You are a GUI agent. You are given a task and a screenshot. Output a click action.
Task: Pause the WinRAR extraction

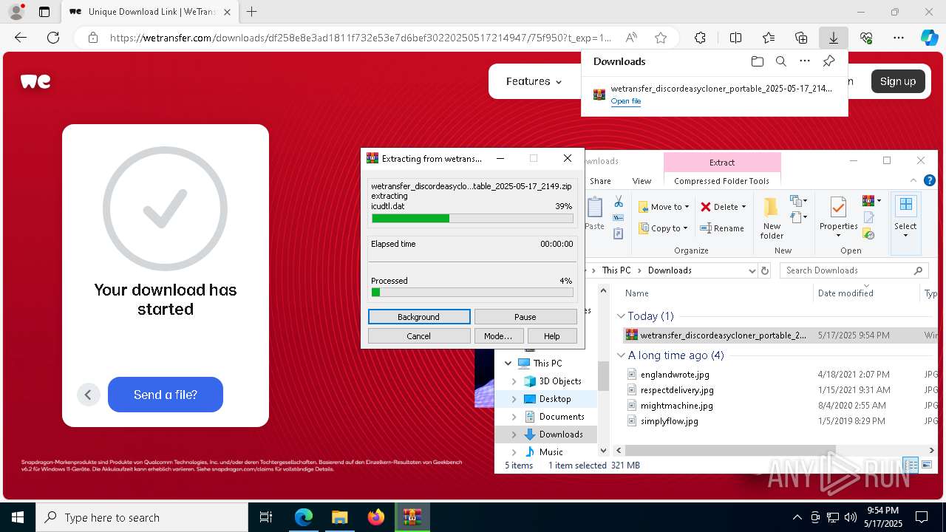(x=525, y=317)
